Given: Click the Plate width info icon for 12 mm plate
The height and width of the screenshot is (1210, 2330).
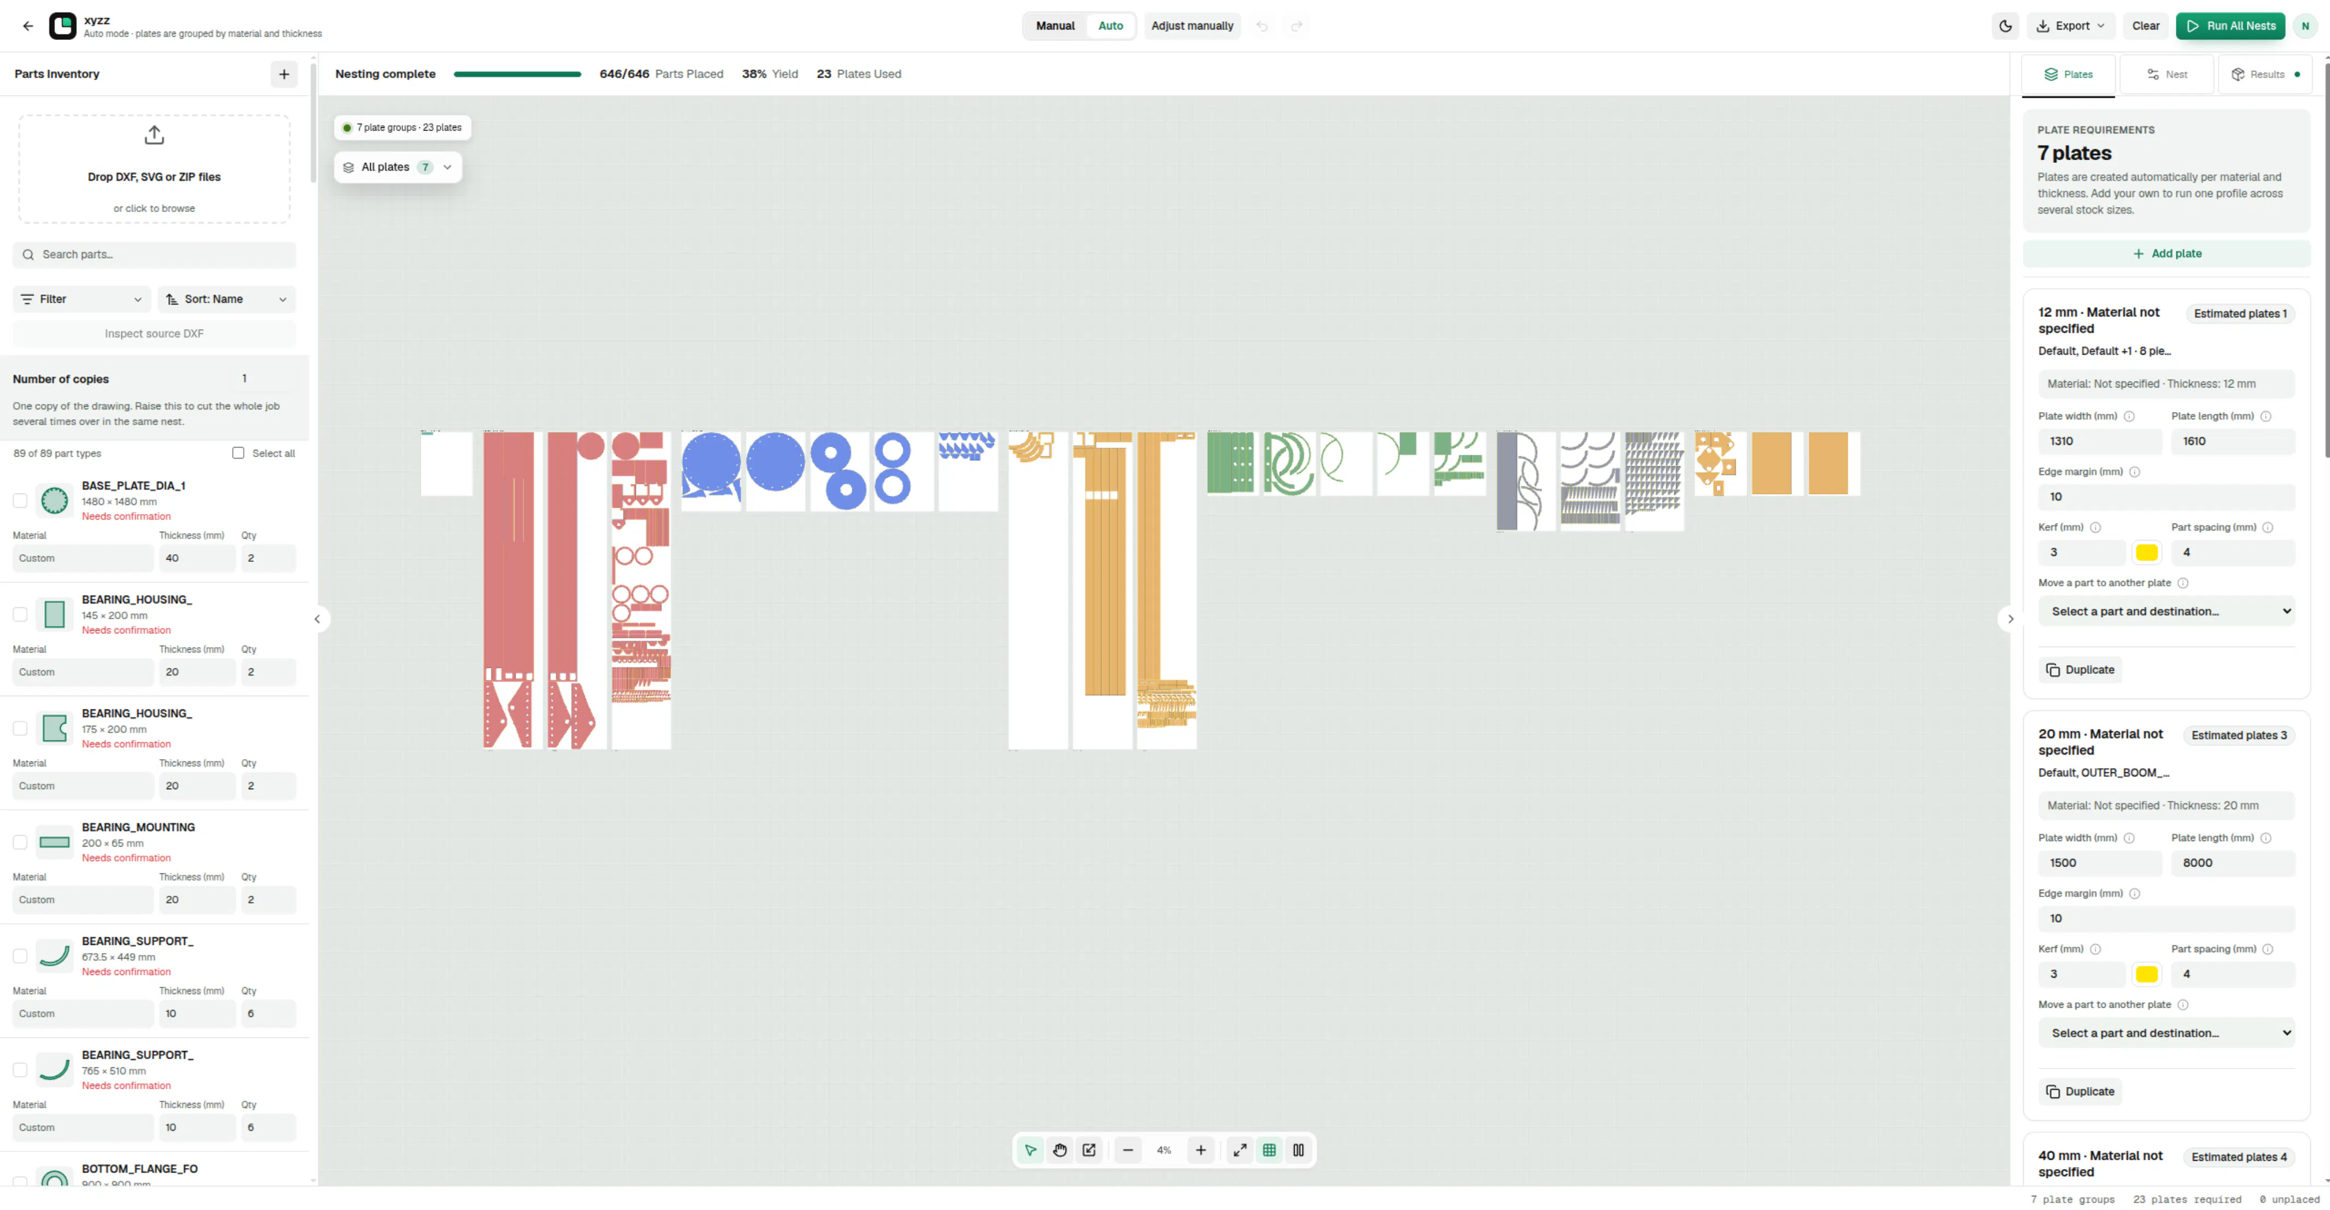Looking at the screenshot, I should 2129,417.
